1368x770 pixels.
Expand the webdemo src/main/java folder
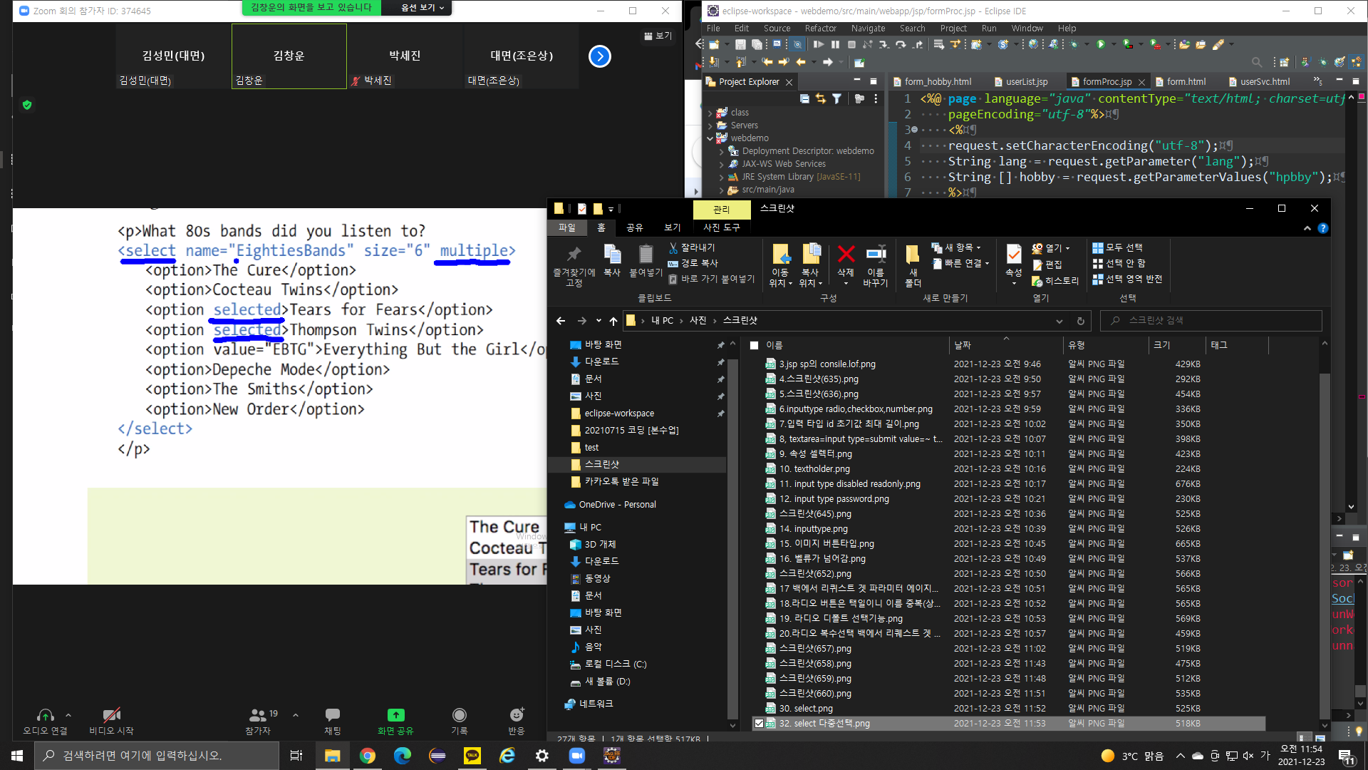pos(722,190)
